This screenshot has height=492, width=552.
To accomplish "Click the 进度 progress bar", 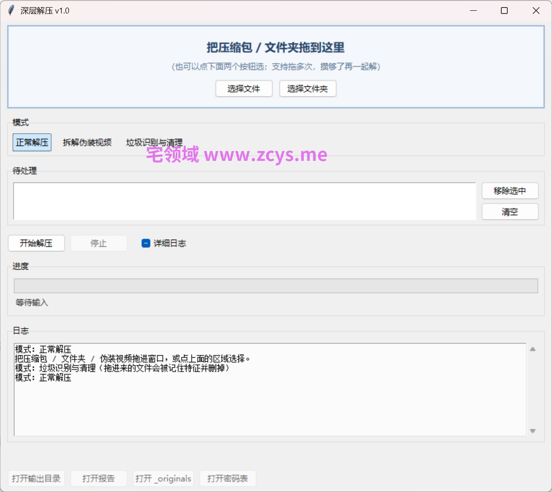I will click(276, 286).
